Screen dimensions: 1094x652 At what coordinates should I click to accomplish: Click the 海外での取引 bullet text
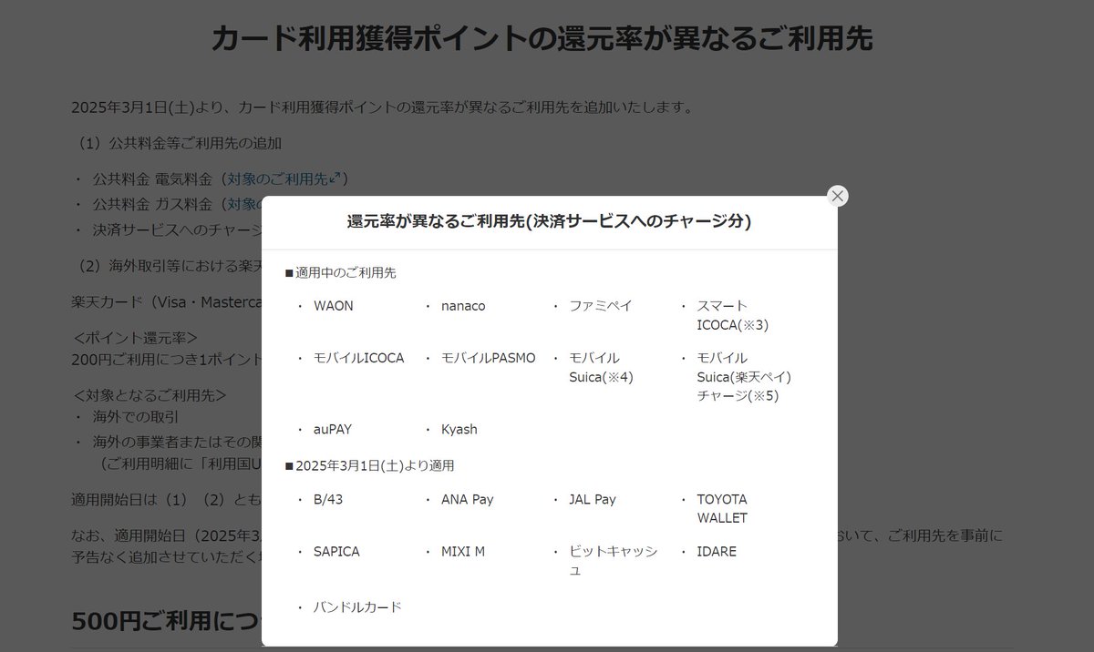coord(136,416)
